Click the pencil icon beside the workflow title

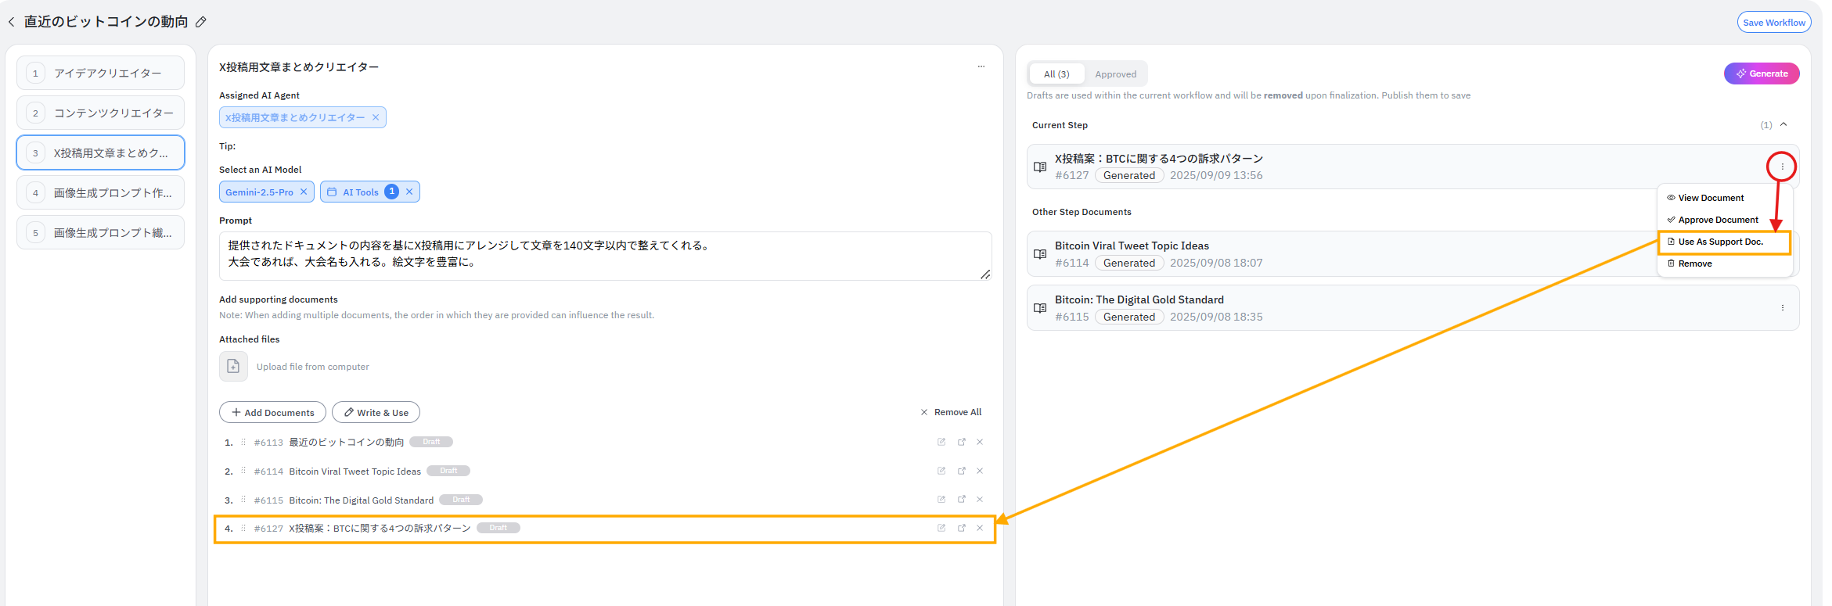pos(201,22)
